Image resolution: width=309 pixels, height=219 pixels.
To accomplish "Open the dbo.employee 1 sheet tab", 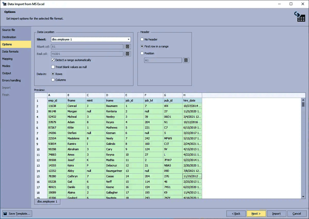I will [47, 202].
